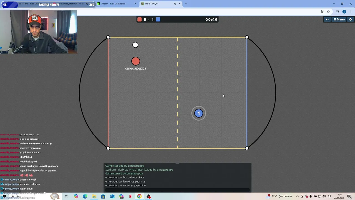The height and width of the screenshot is (200, 355).
Task: Click the red omegapeppa player disc
Action: (x=136, y=61)
